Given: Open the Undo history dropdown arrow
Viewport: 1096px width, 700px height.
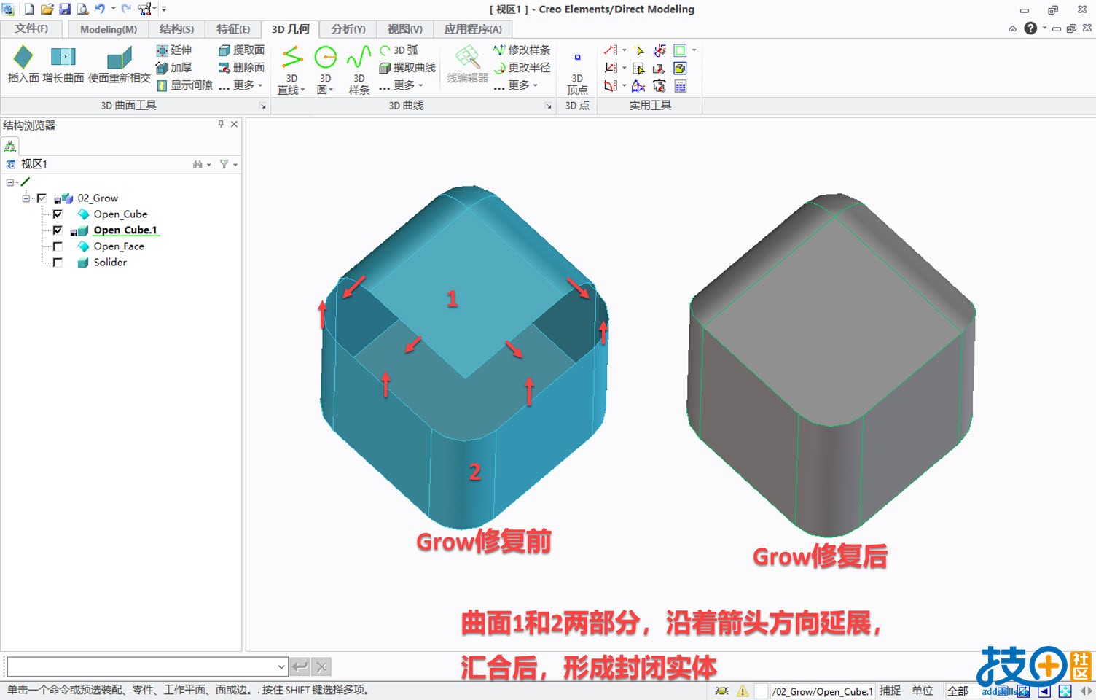Looking at the screenshot, I should pos(113,9).
